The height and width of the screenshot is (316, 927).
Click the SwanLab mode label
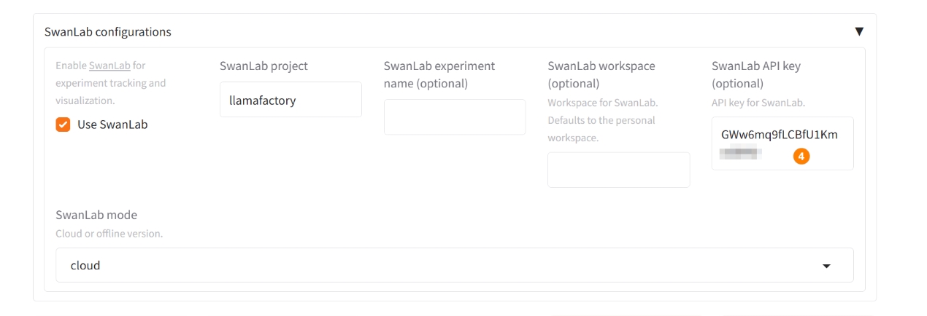(x=96, y=215)
